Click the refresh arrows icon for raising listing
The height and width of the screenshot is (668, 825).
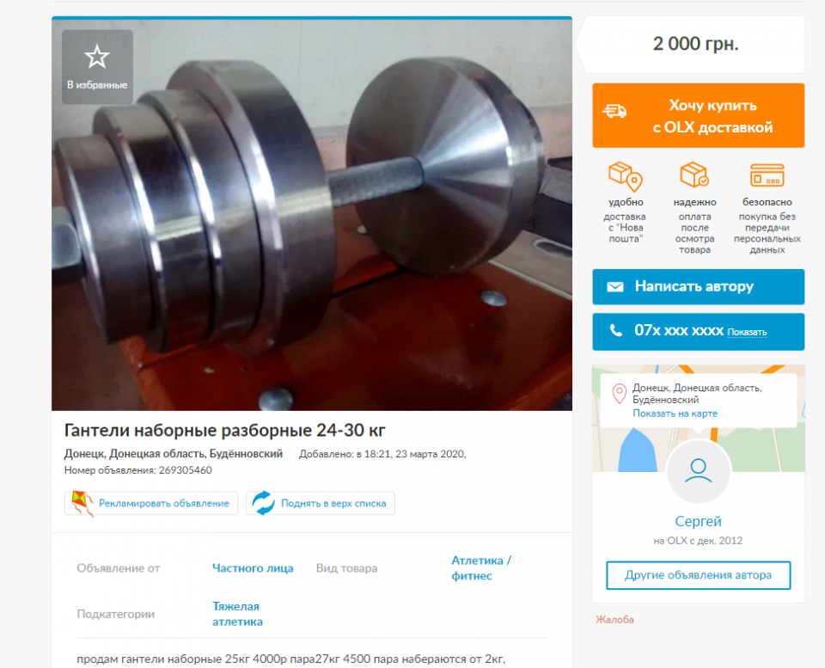click(x=263, y=503)
